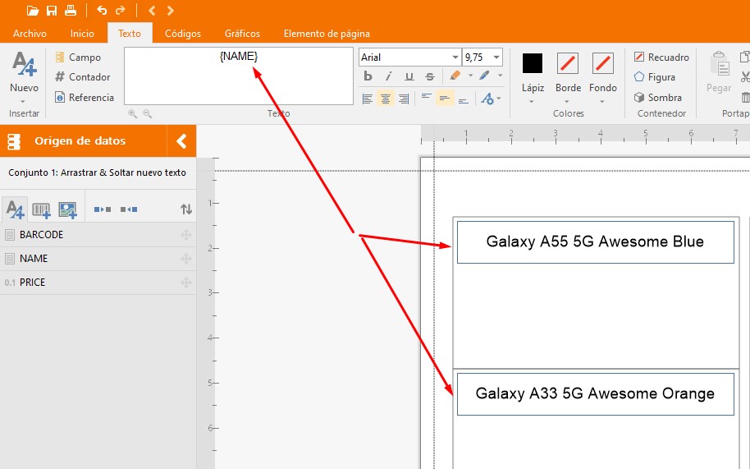Viewport: 750px width, 469px height.
Task: Add new image from data source panel
Action: (67, 209)
